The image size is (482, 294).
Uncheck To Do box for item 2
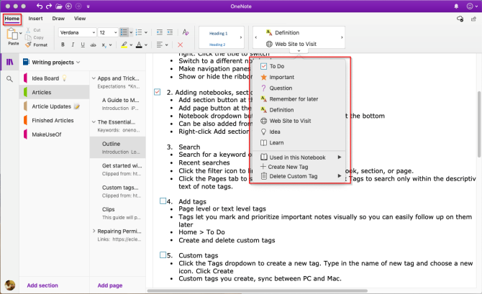click(x=157, y=92)
